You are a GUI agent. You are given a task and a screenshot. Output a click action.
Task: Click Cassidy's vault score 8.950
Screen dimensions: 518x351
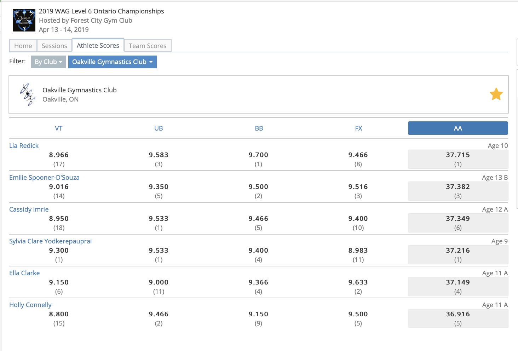click(59, 219)
